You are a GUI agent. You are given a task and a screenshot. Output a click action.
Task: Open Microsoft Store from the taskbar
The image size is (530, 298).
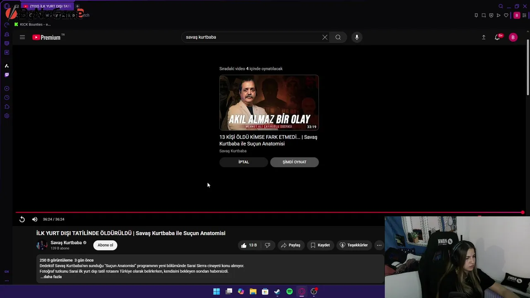[265, 291]
